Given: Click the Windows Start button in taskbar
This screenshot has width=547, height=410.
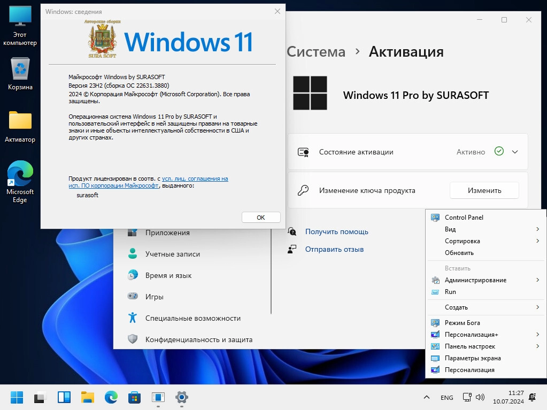Looking at the screenshot, I should coord(17,397).
